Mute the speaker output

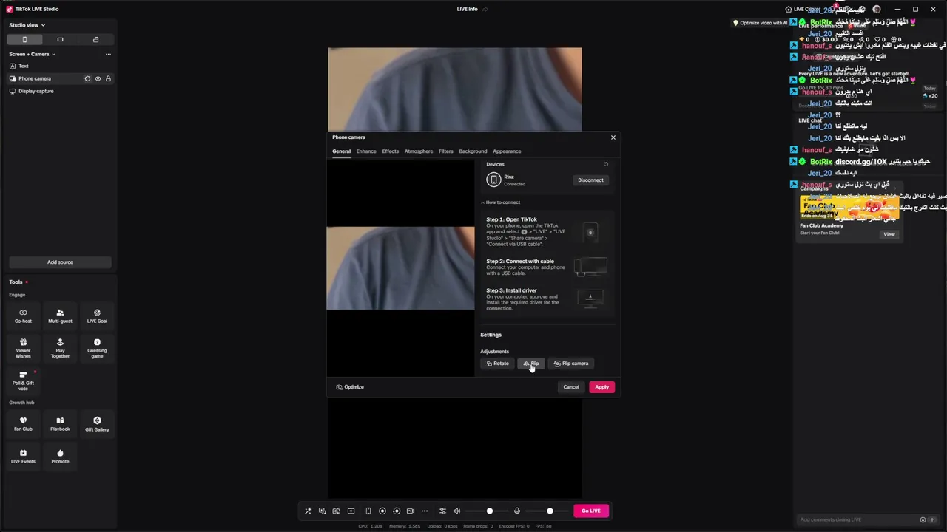[456, 511]
